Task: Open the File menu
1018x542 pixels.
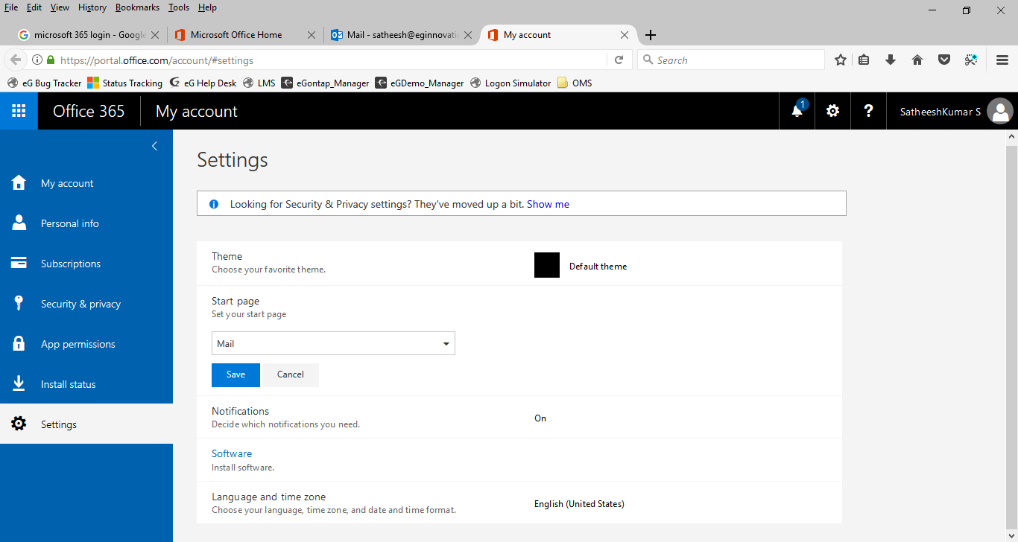Action: pos(12,7)
